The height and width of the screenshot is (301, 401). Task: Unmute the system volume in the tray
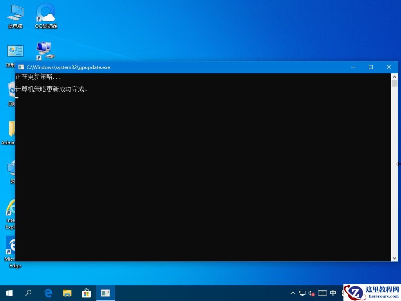click(311, 293)
